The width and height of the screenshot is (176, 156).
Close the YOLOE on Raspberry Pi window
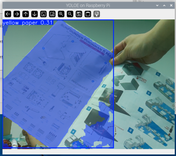click(x=171, y=5)
